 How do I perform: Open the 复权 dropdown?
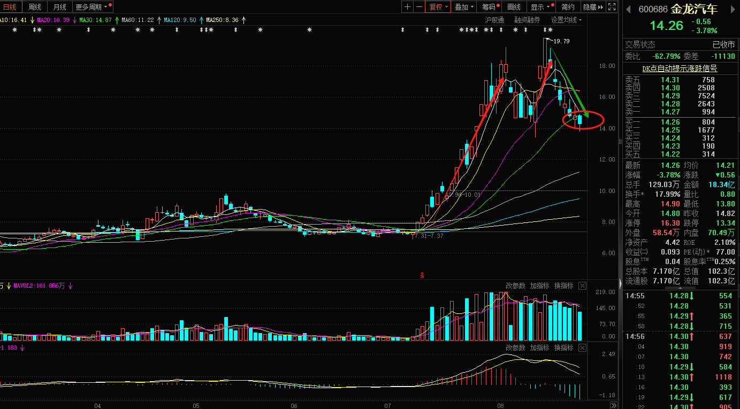point(438,7)
